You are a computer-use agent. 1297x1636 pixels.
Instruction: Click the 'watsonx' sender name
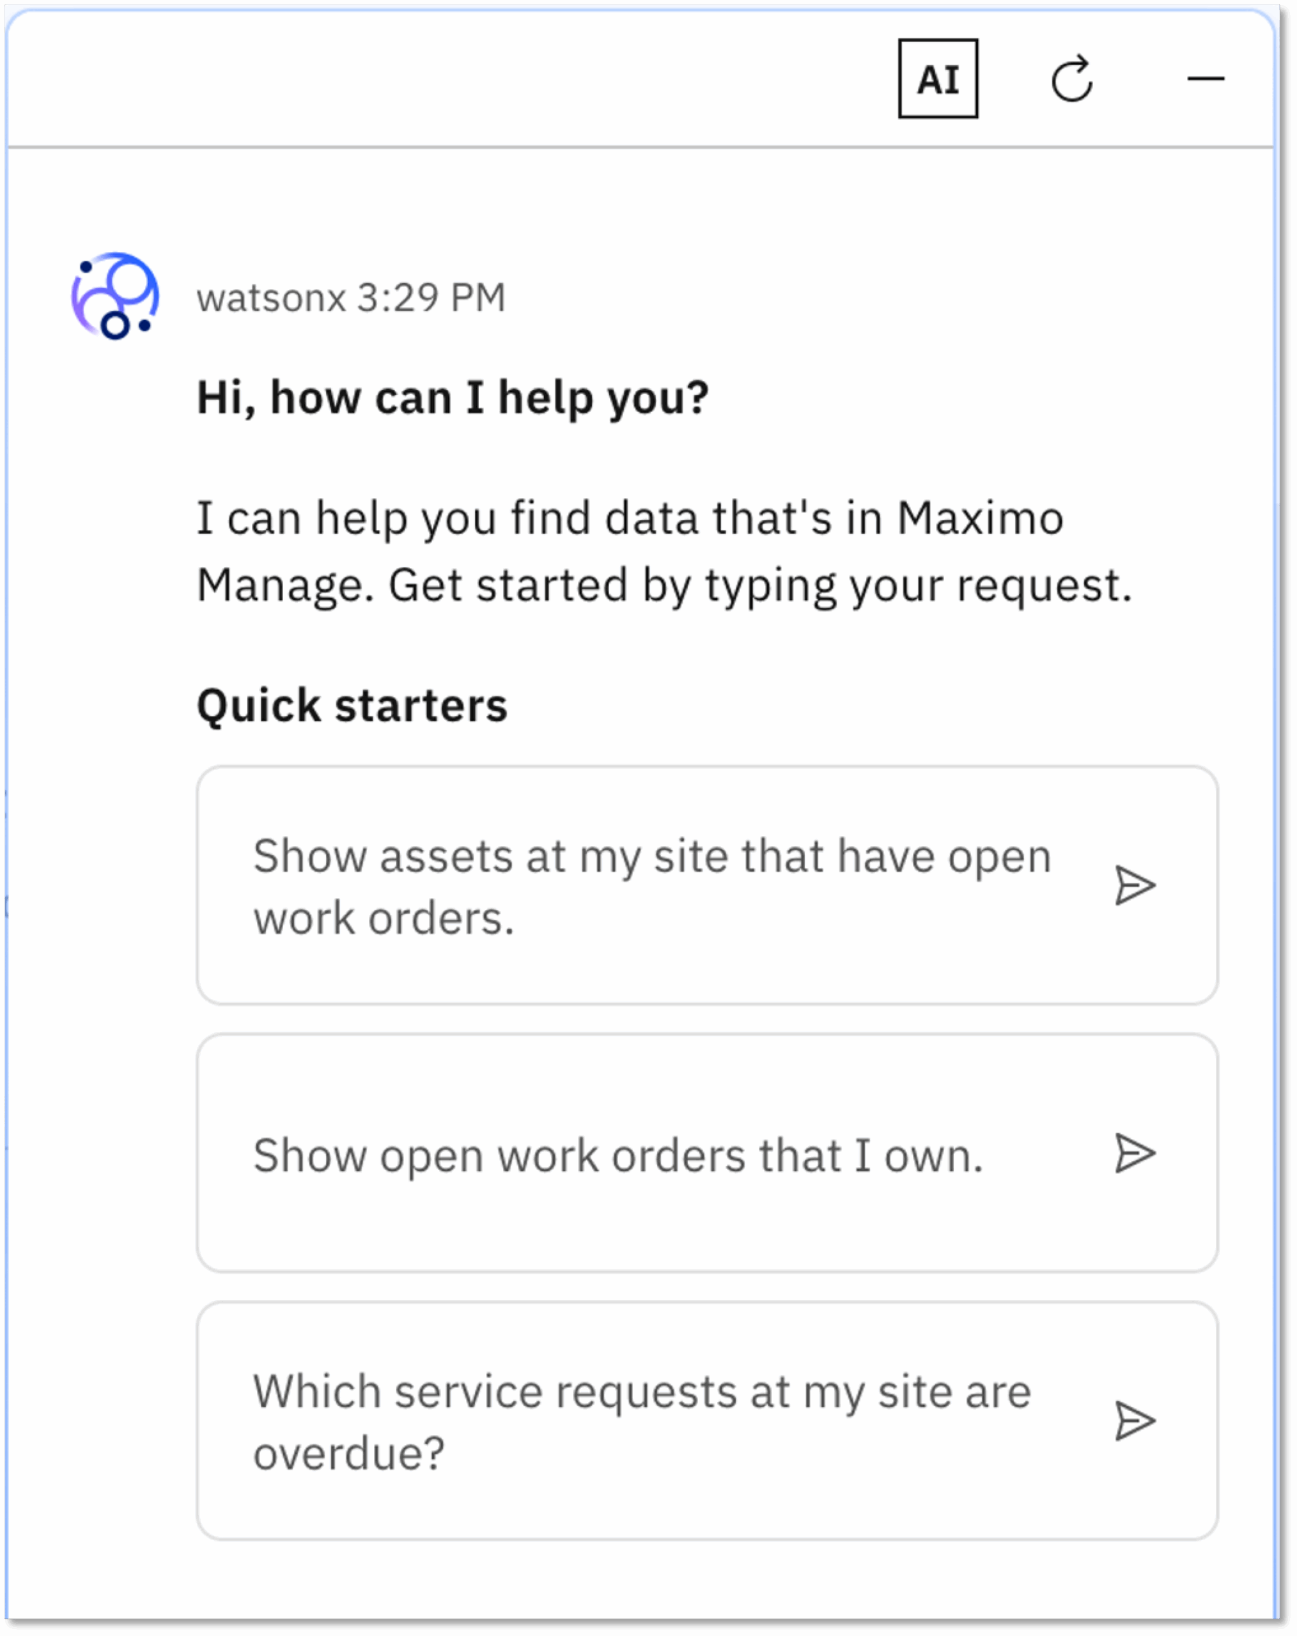click(x=271, y=297)
